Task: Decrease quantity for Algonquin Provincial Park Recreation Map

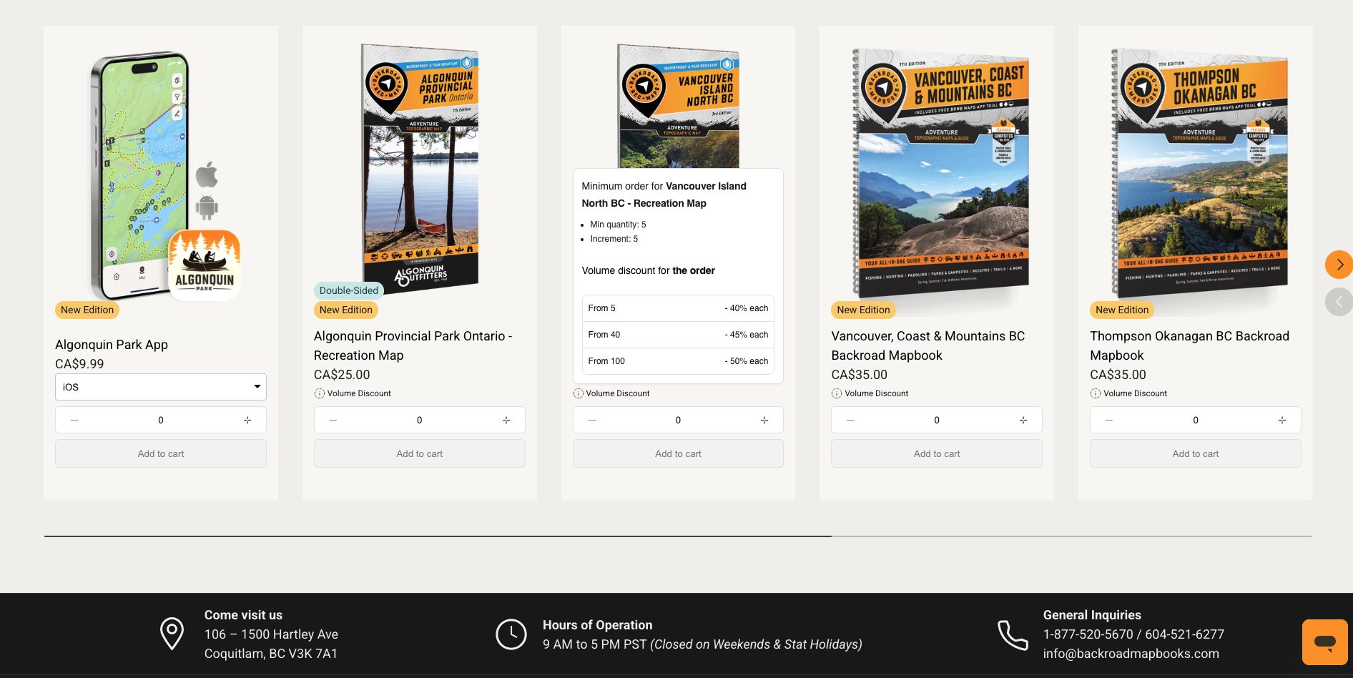Action: pos(333,420)
